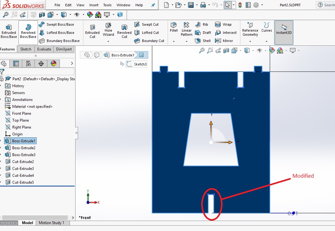Switch to the DimXpert tab
The width and height of the screenshot is (335, 231).
[x=64, y=49]
